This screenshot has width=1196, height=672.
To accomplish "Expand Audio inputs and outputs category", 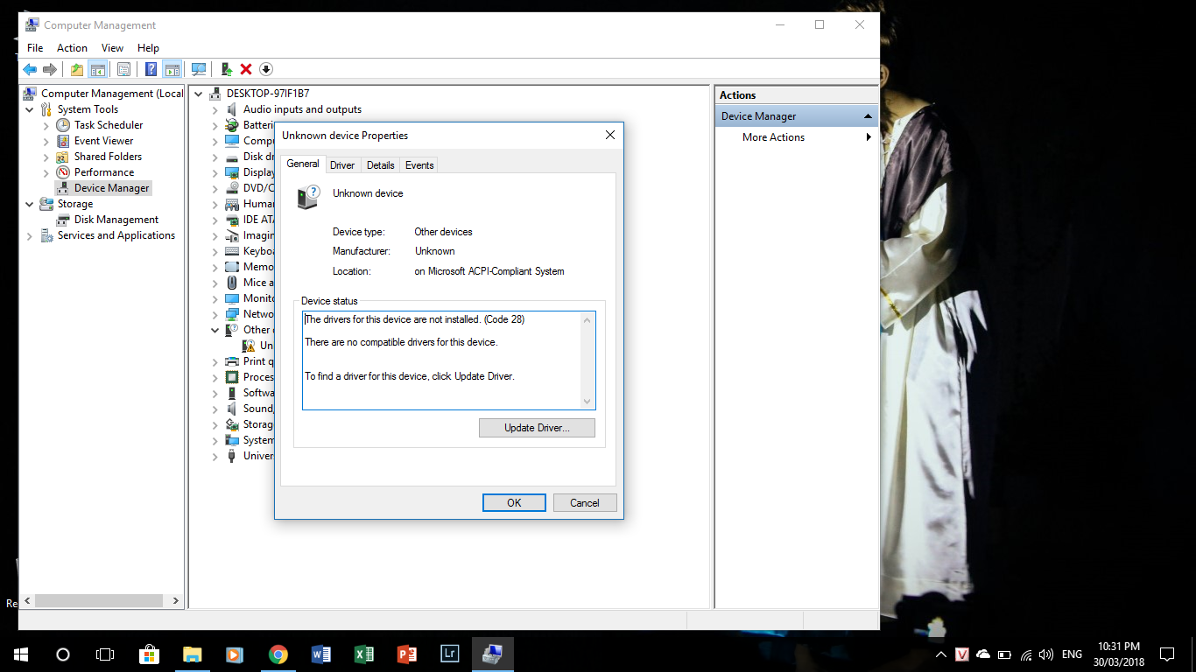I will pos(215,109).
